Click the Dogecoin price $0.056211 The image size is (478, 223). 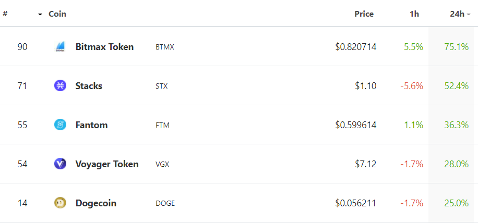click(356, 203)
